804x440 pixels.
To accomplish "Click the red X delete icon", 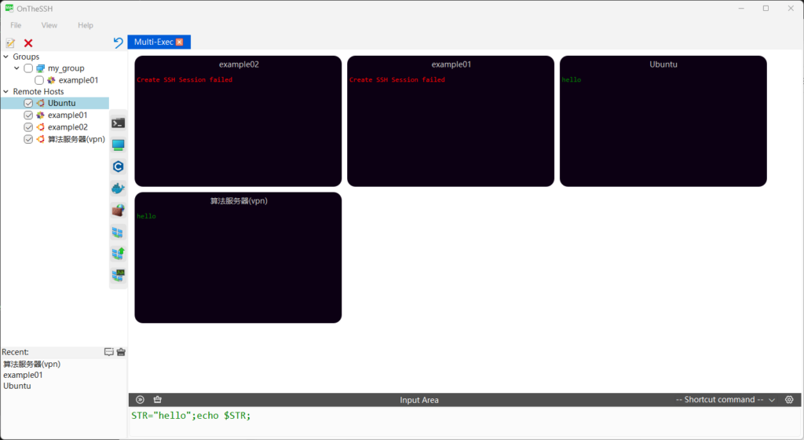I will click(x=28, y=43).
